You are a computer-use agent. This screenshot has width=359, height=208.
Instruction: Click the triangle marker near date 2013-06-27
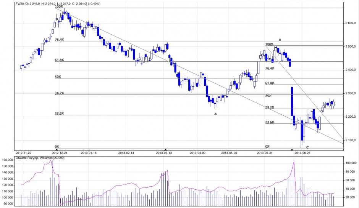292,149
